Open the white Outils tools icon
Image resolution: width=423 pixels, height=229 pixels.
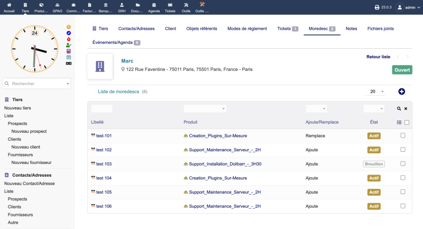[186, 5]
